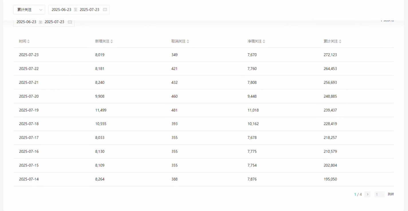This screenshot has width=408, height=211.
Task: Click net gain value 7,670
Action: (252, 55)
